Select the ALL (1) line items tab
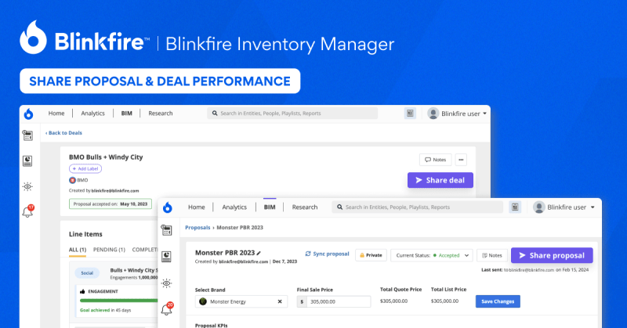The width and height of the screenshot is (627, 328). pyautogui.click(x=78, y=250)
